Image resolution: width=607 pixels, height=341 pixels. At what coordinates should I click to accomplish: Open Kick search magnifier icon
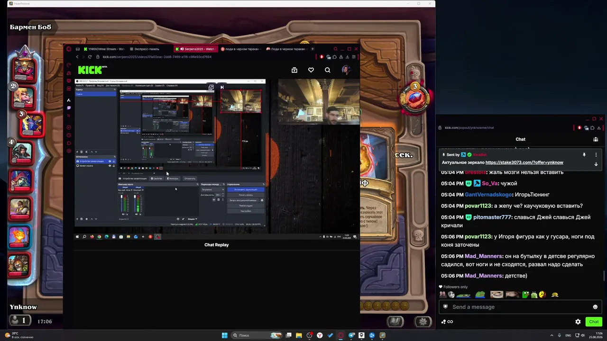click(x=327, y=70)
